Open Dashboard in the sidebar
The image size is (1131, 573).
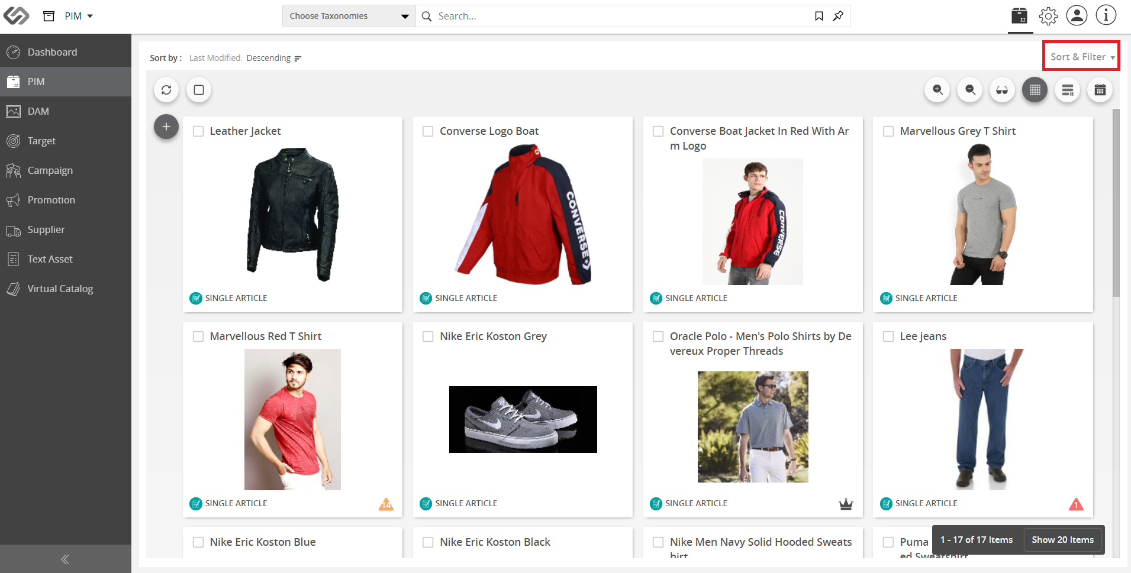pos(66,52)
